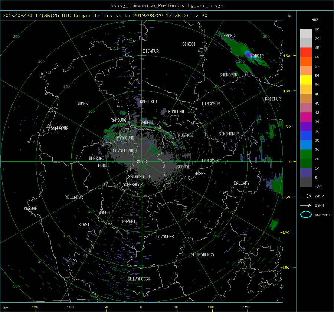The height and width of the screenshot is (312, 334).
Task: Click the KOPPAL city label
Action: coord(183,167)
